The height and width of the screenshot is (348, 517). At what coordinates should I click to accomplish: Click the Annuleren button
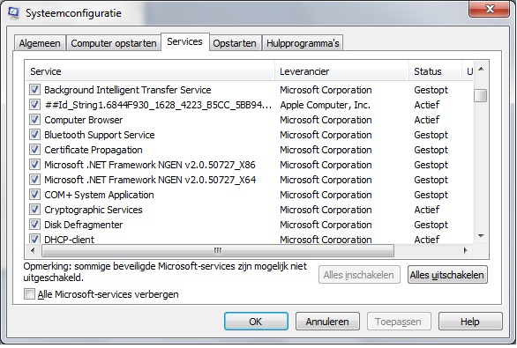327,322
